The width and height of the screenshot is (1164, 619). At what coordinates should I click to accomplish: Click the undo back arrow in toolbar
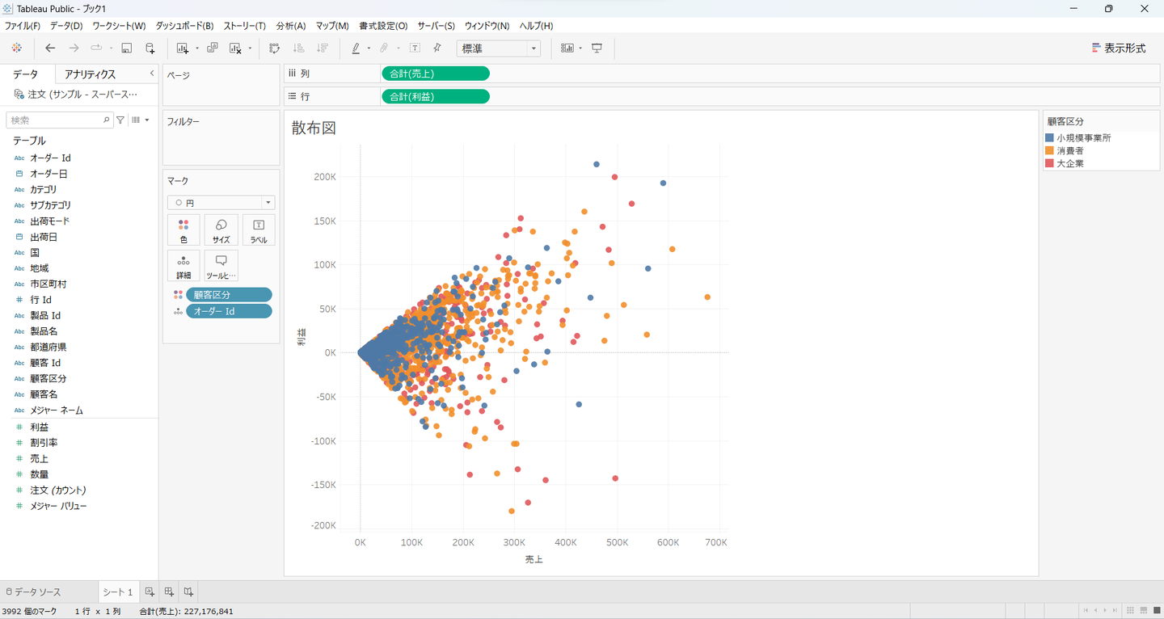click(x=50, y=48)
